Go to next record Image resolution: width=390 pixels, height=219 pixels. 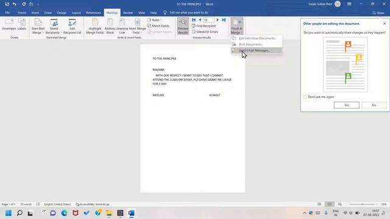pyautogui.click(x=218, y=20)
